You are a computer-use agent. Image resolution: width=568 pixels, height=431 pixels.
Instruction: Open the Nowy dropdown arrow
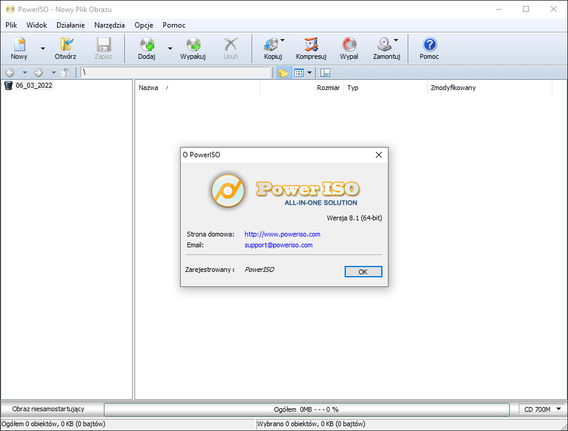[43, 49]
